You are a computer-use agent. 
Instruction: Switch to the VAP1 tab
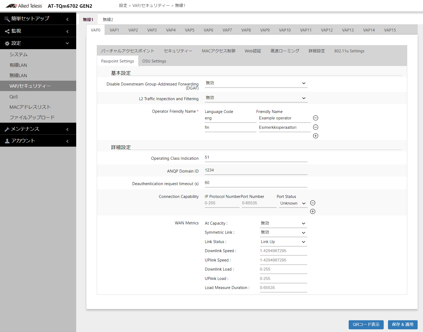[114, 30]
